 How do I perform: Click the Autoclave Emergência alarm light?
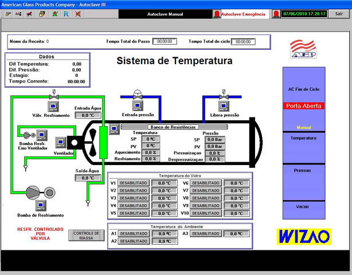coord(217,14)
